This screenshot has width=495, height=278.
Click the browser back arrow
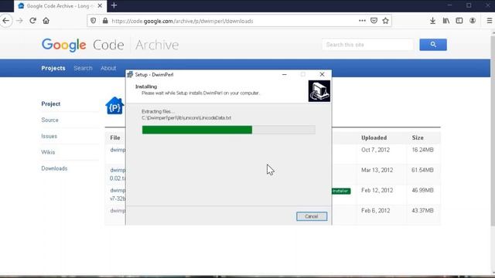pos(5,21)
